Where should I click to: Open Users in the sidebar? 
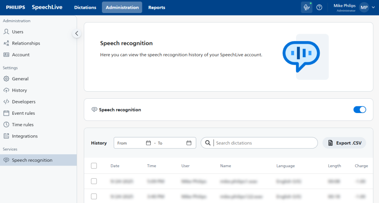coord(38,32)
